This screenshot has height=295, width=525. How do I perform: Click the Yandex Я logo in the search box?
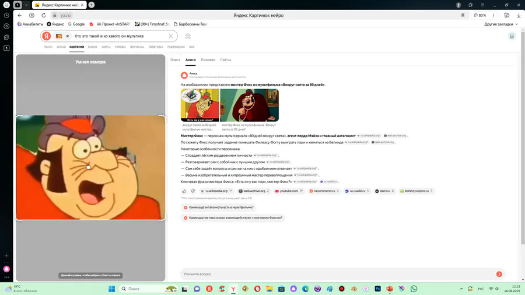47,36
